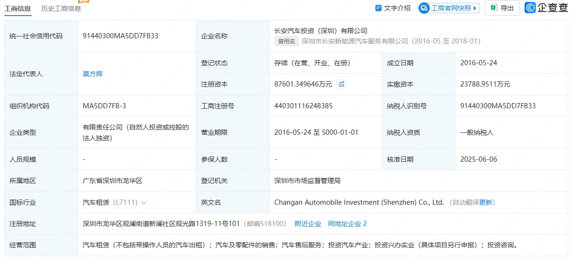Click the business scope text starting 汽车租赁
The image size is (572, 261).
pyautogui.click(x=300, y=245)
